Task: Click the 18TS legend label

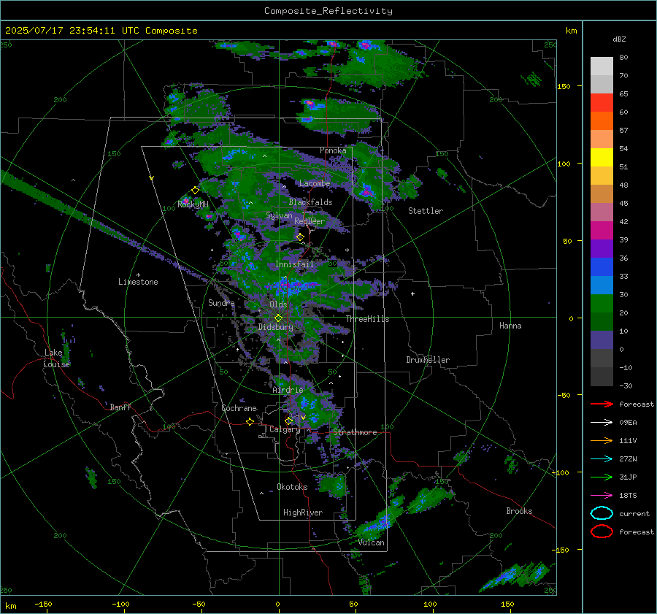Action: click(628, 496)
